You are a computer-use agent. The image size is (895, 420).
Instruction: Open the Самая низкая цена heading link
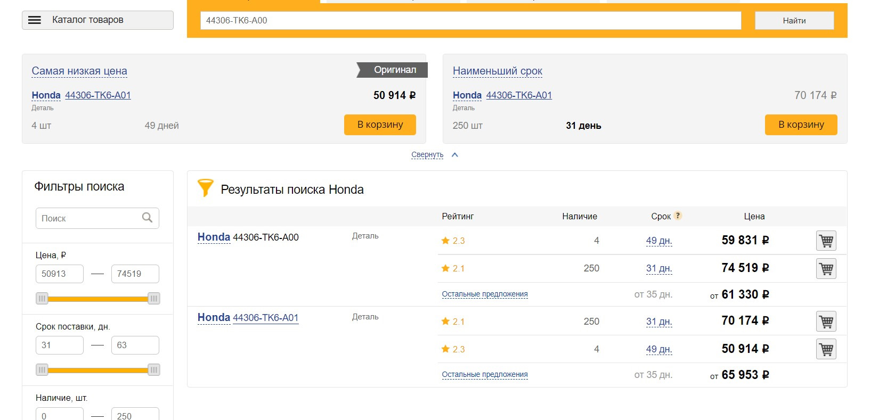pyautogui.click(x=79, y=71)
